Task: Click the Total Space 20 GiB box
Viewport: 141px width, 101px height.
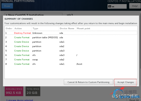Action: pyautogui.click(x=33, y=91)
